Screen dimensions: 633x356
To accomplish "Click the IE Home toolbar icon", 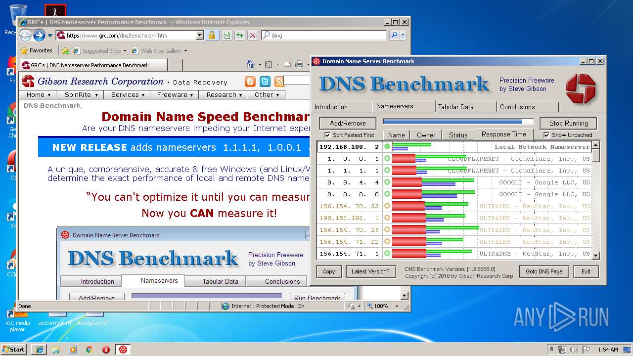I will 251,64.
